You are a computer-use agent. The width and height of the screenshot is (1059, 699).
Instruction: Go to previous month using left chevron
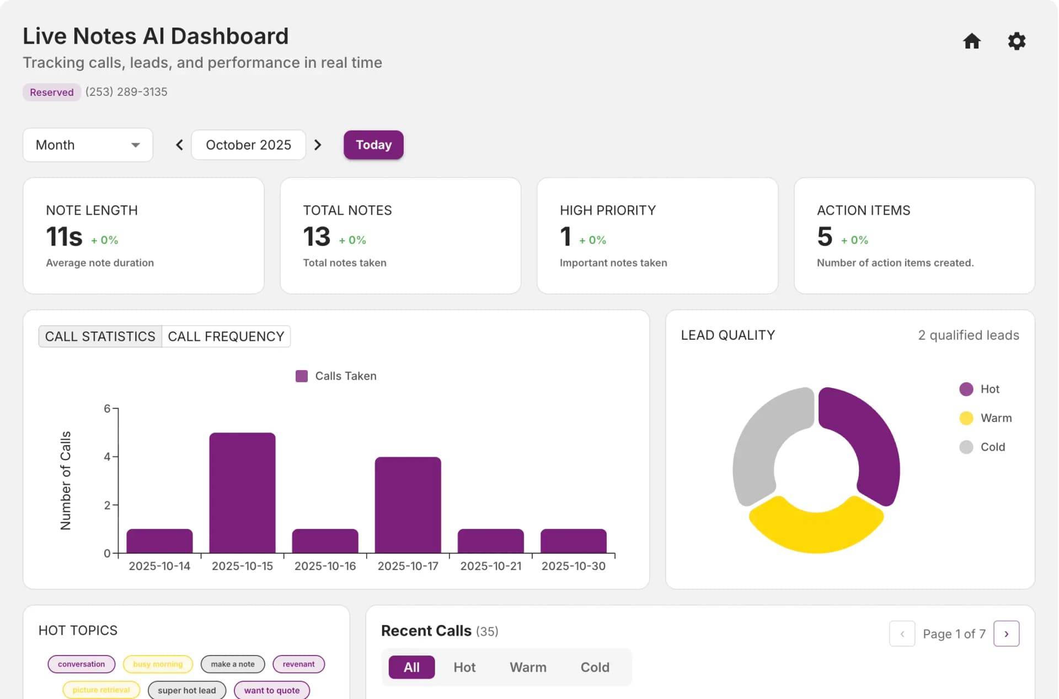[179, 145]
